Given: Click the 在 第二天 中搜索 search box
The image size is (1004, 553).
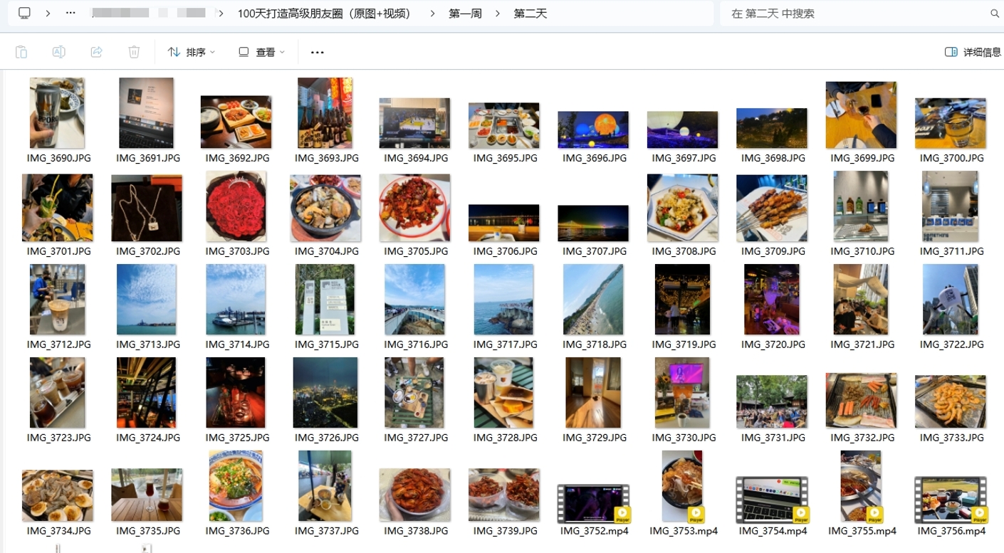Looking at the screenshot, I should click(x=854, y=14).
